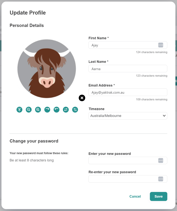The height and width of the screenshot is (211, 177).
Task: Flip the profile image horizontally
Action: 66,109
